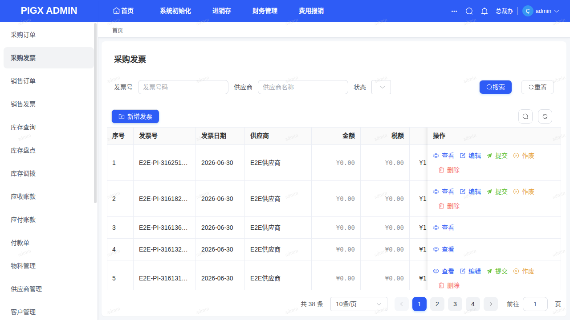Viewport: 570px width, 320px height.
Task: Click the 新增发票 button
Action: 135,116
